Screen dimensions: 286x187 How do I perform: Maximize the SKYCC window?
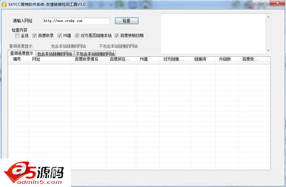(x=265, y=3)
